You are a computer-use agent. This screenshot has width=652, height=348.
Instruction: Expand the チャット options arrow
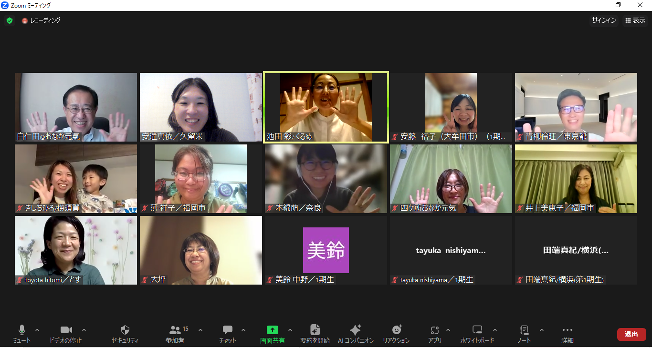pos(243,330)
